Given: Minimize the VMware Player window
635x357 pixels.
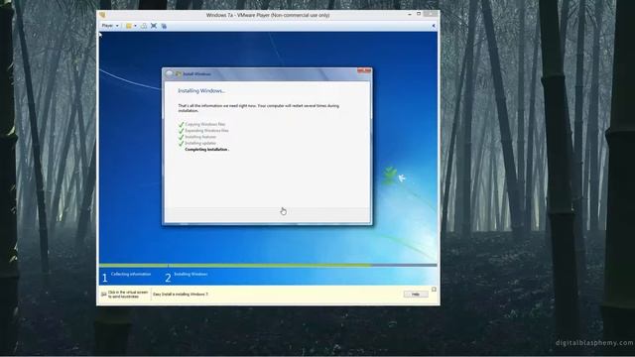Looking at the screenshot, I should click(410, 14).
